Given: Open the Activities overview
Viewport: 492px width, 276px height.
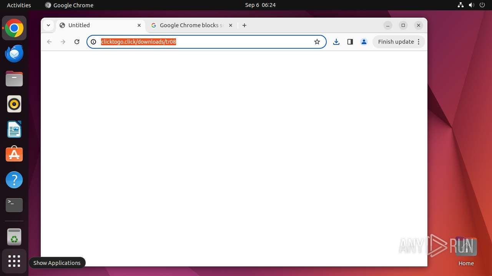Looking at the screenshot, I should click(x=19, y=5).
